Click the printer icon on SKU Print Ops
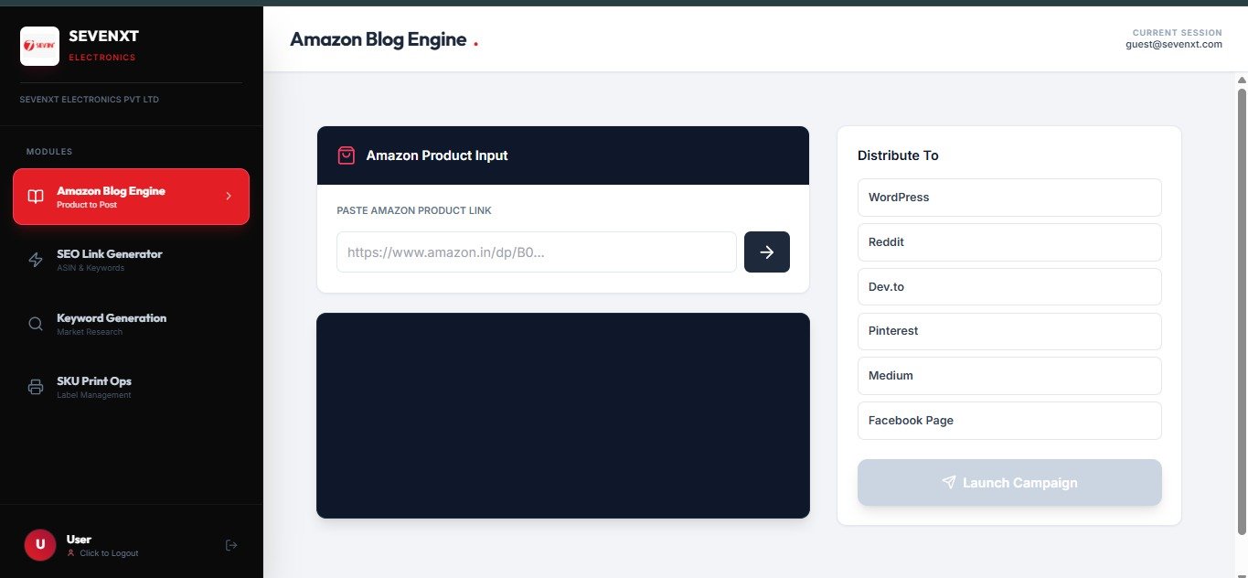The height and width of the screenshot is (578, 1248). (36, 387)
